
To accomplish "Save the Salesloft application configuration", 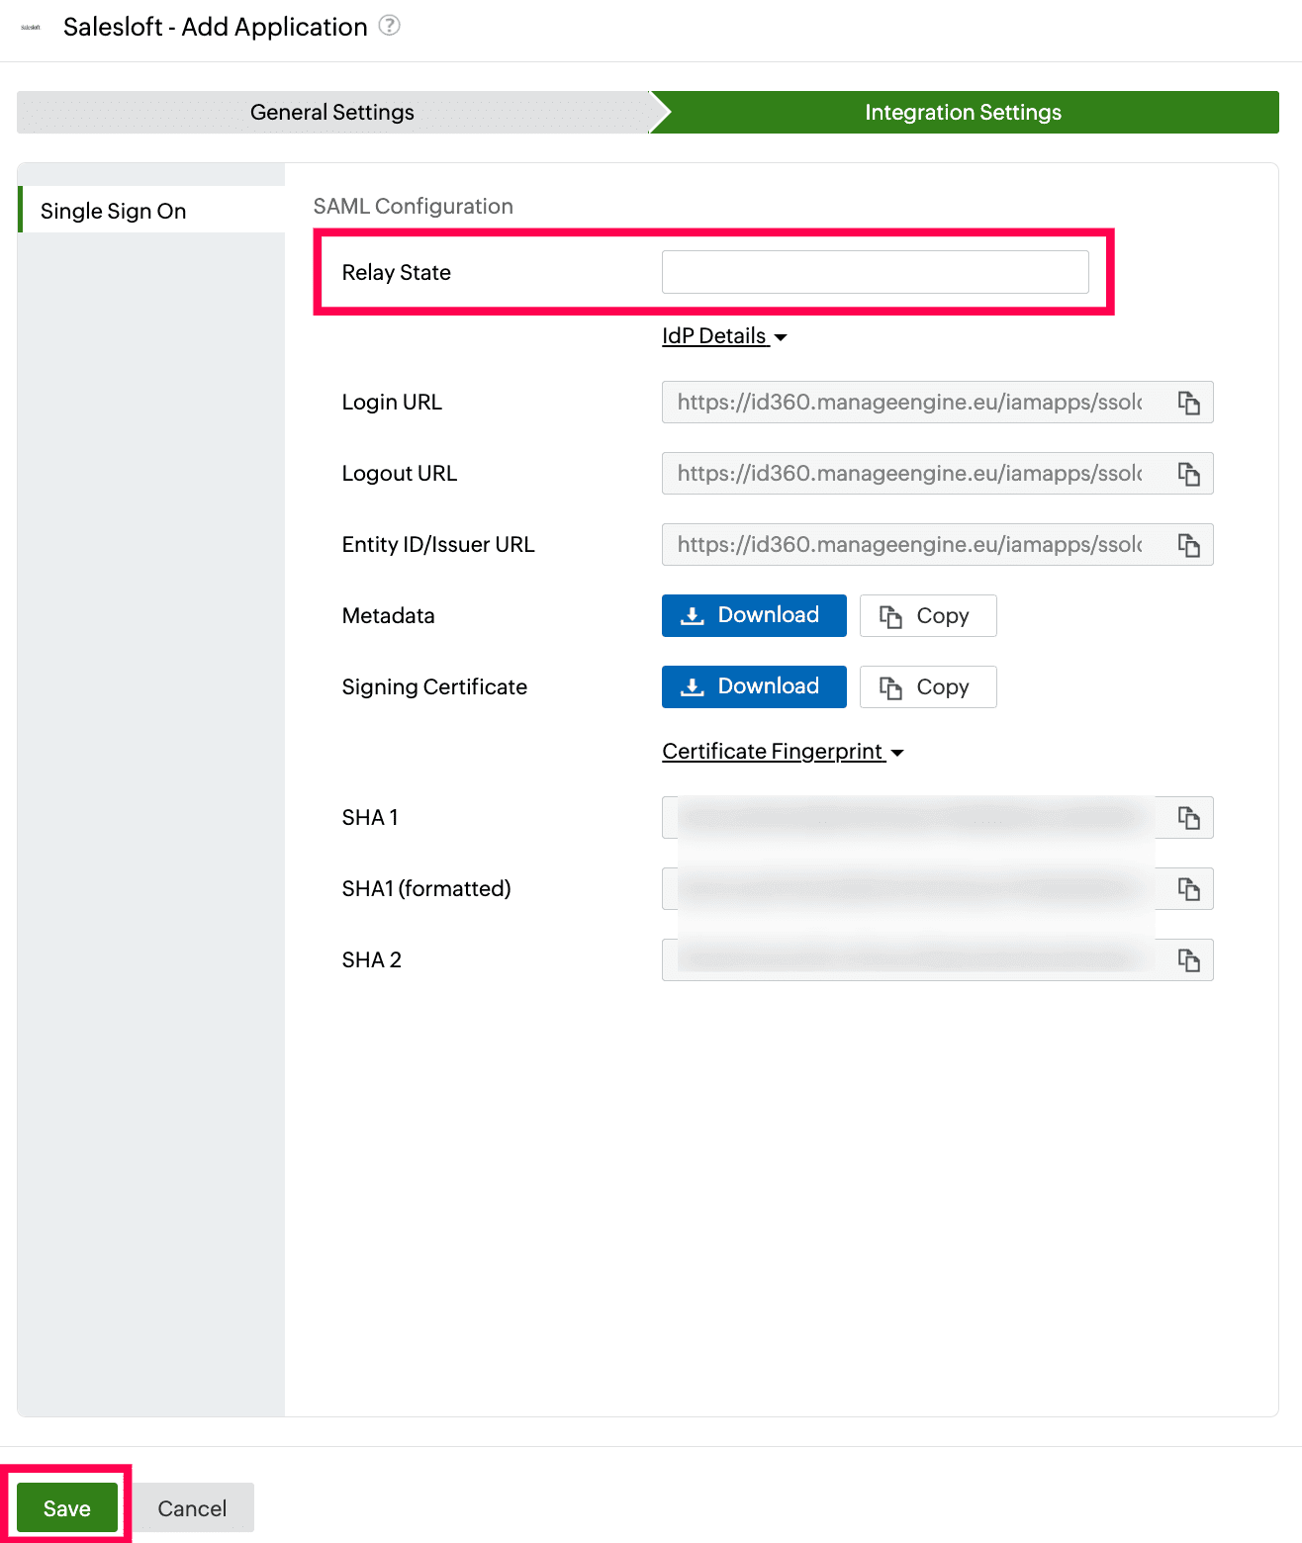I will tap(65, 1506).
